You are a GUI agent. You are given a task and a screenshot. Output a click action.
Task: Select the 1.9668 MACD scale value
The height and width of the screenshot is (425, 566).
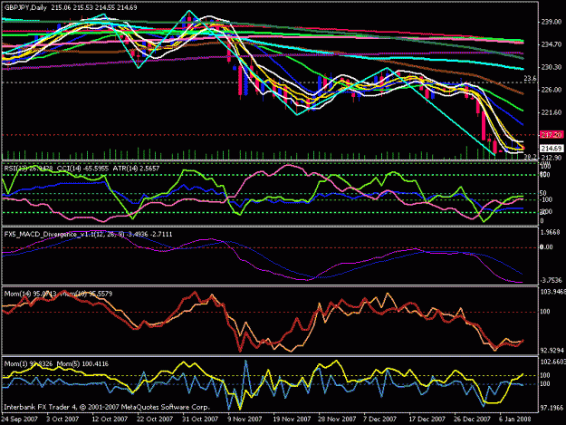click(550, 232)
